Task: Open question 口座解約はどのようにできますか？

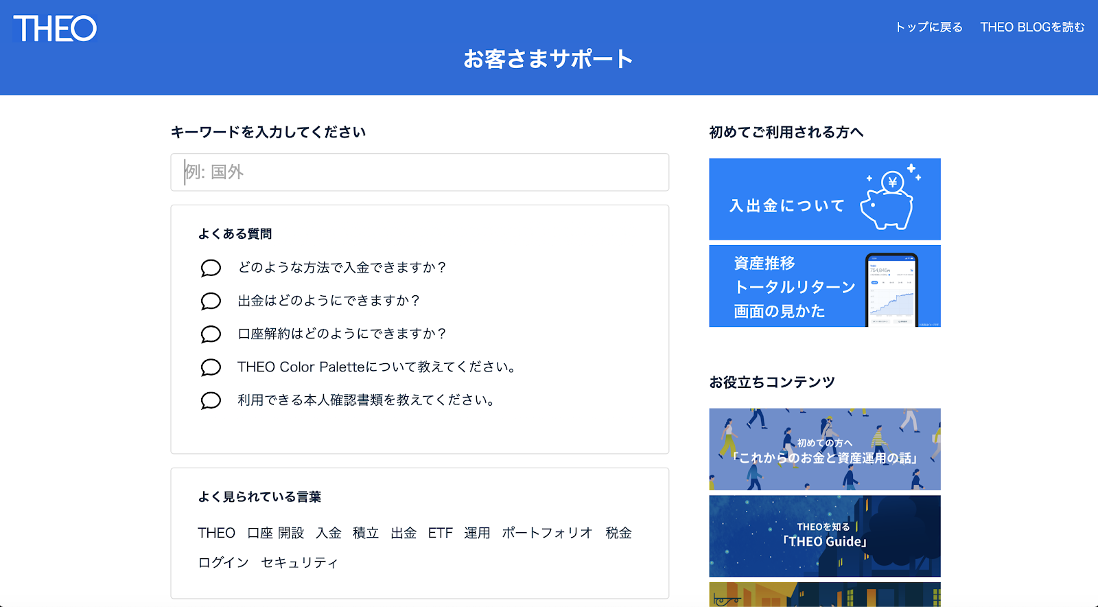Action: 342,333
